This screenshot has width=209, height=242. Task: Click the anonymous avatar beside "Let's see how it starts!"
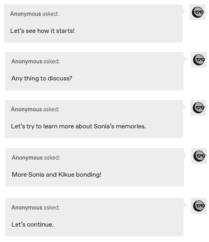point(197,12)
